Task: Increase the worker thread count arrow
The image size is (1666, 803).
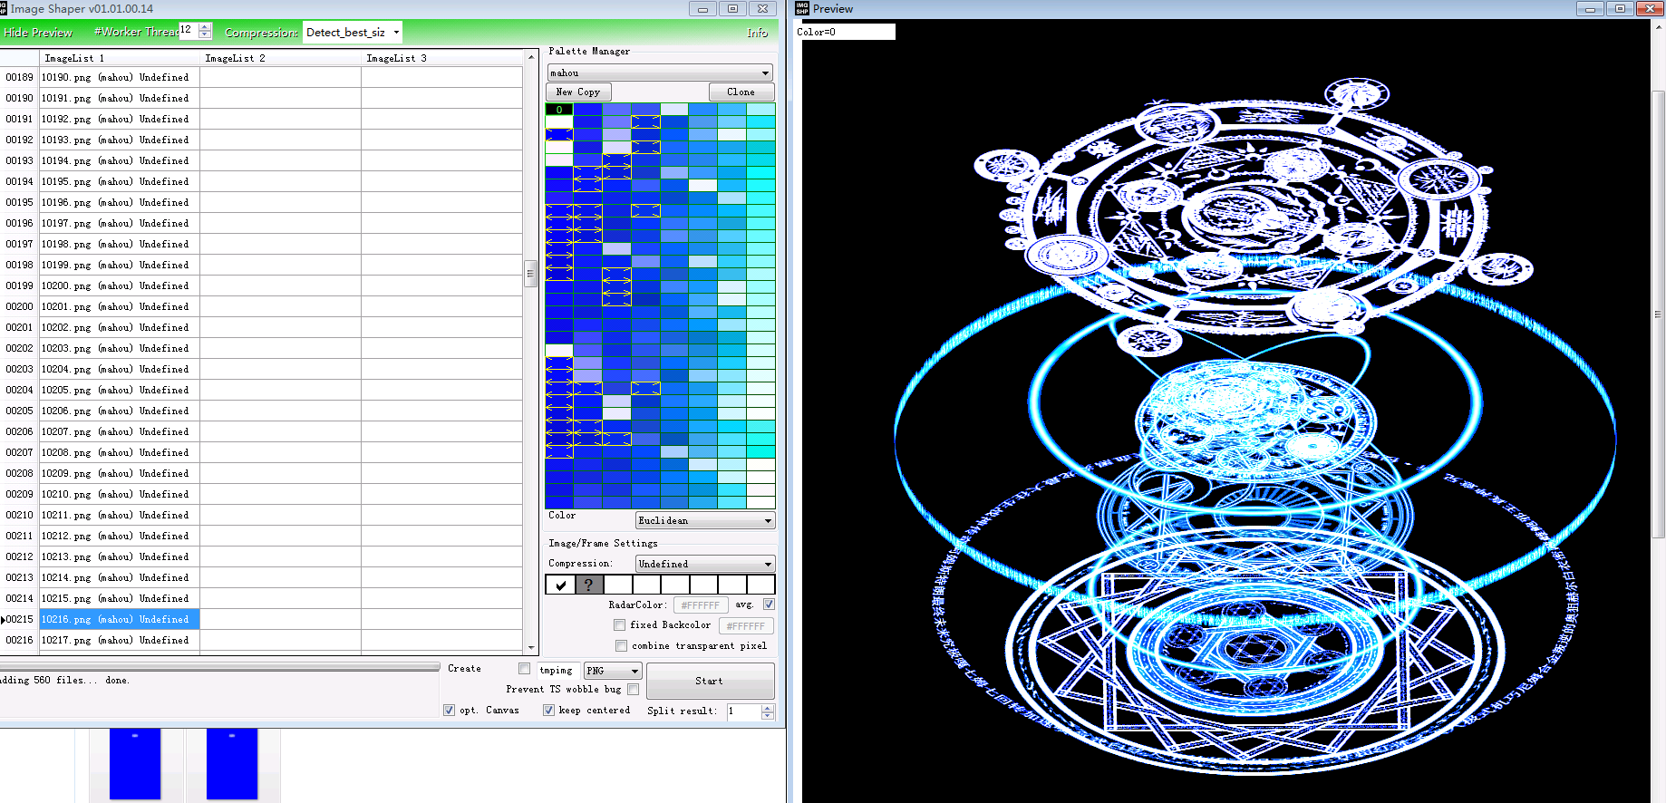Action: pos(205,26)
